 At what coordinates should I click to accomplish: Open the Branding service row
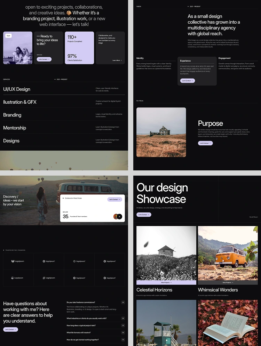(x=64, y=115)
